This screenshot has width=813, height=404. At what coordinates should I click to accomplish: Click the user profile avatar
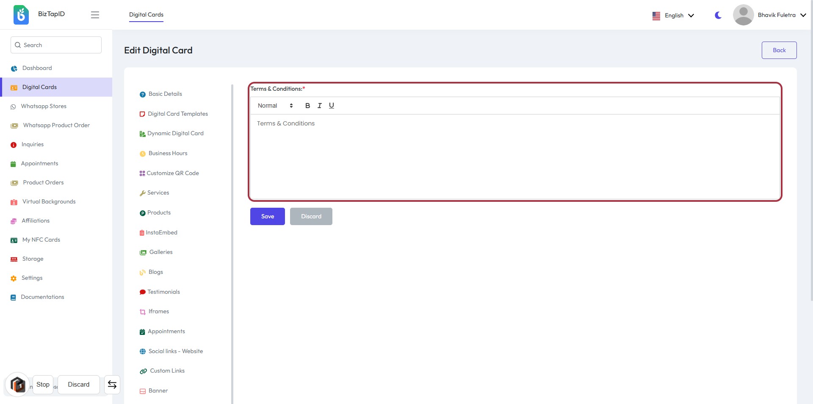coord(743,15)
